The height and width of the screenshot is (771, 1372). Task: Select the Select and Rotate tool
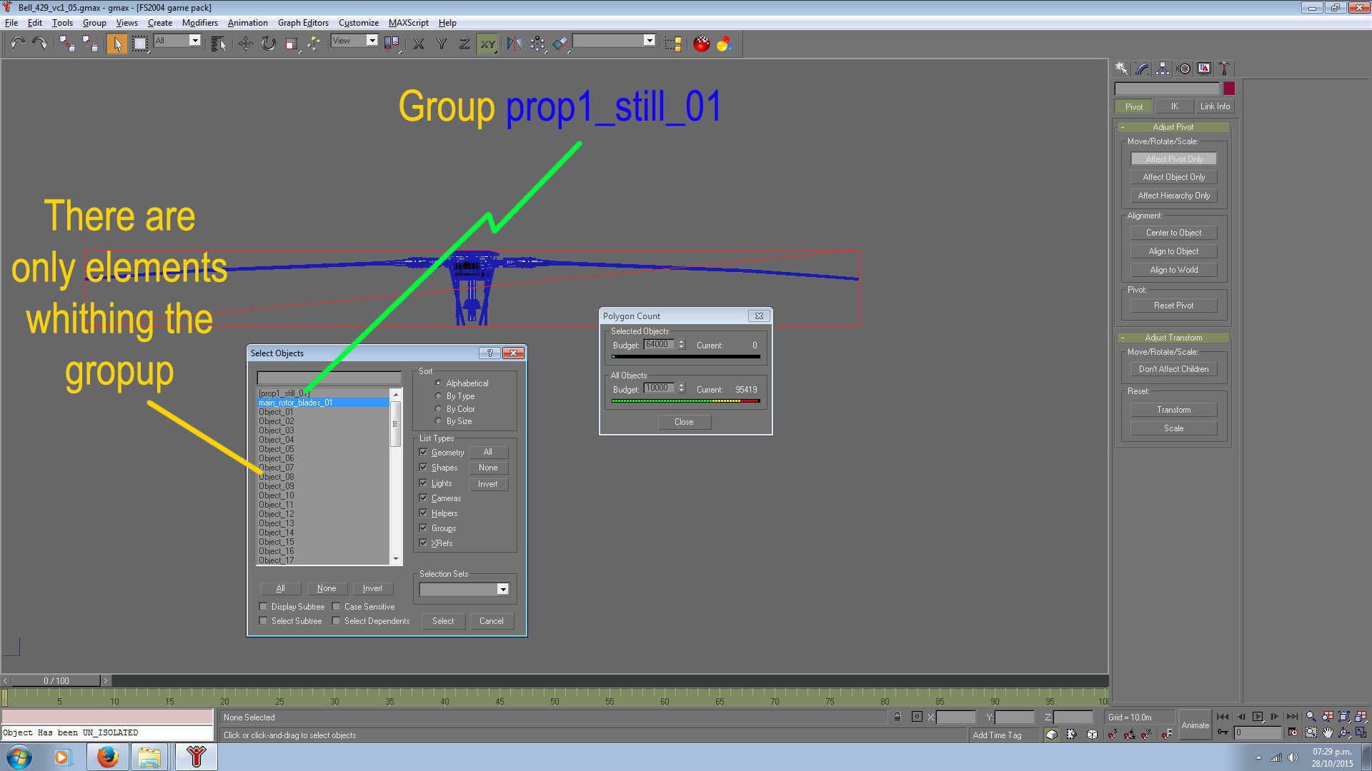point(268,44)
